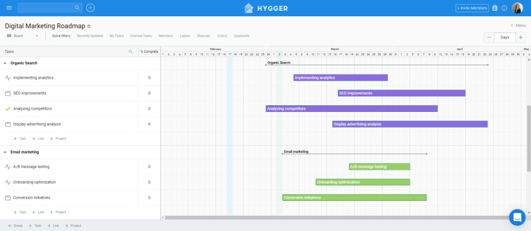Click the Organic Search summary line in timeline
531x231 pixels.
pos(377,65)
